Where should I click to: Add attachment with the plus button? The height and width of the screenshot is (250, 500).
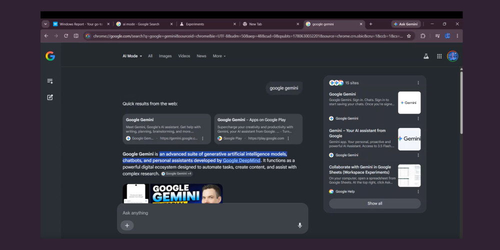[127, 225]
